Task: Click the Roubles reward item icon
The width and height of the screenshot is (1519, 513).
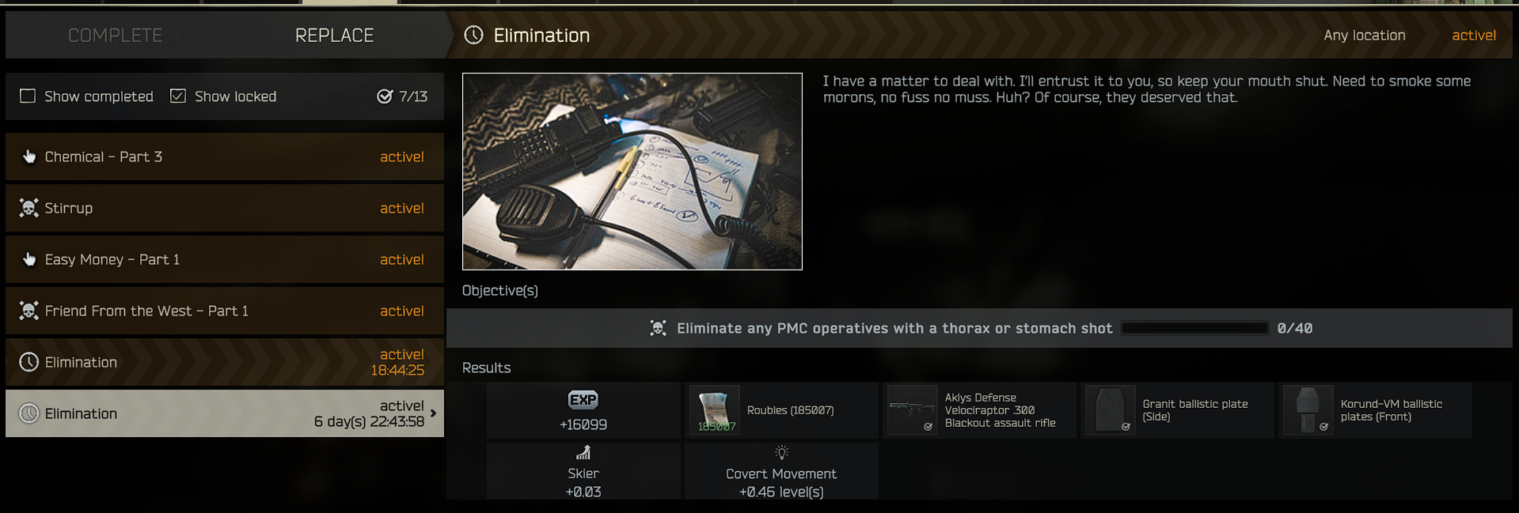Action: point(715,410)
